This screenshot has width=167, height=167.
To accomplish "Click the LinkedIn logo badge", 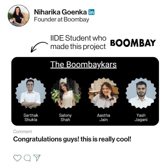I will tap(91, 12).
